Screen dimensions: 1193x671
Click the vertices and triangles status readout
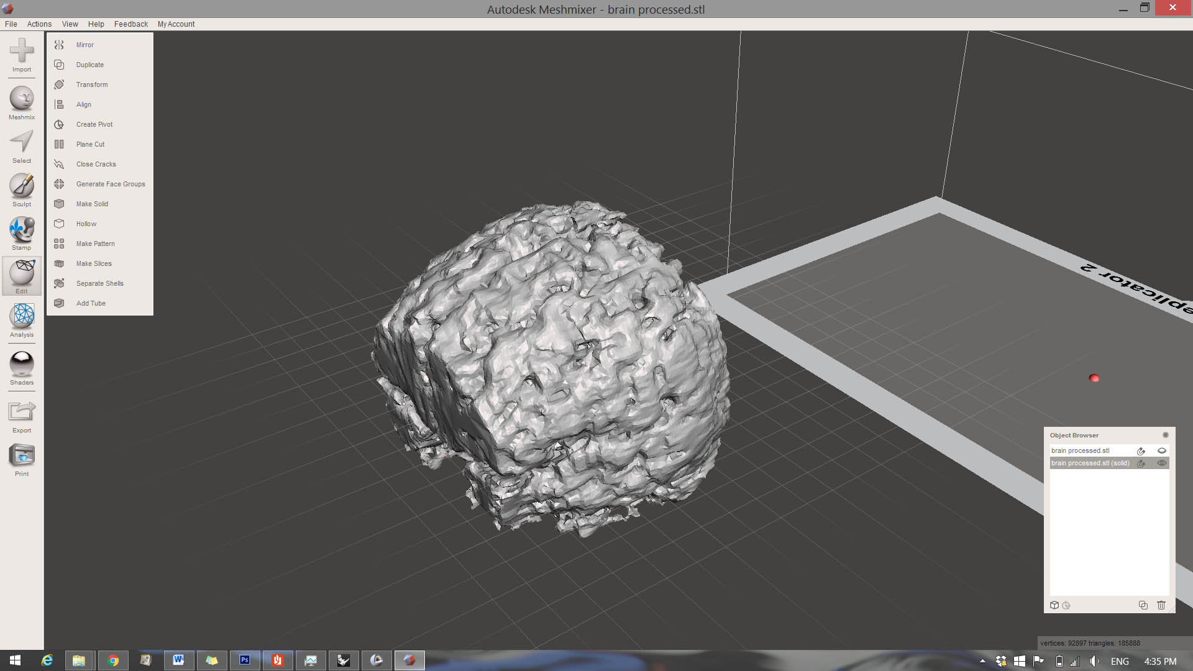coord(1090,643)
